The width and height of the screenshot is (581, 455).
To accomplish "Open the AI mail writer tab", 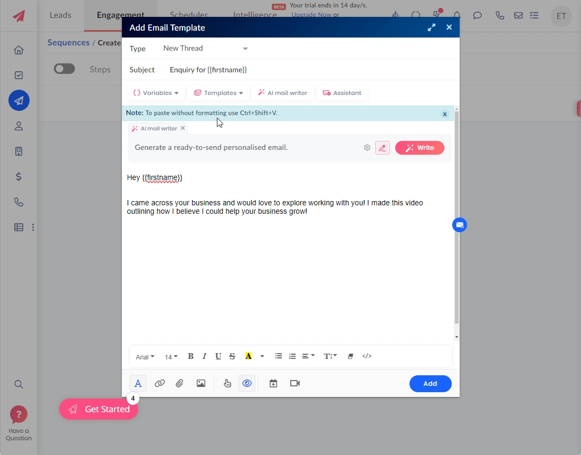I will [x=283, y=93].
